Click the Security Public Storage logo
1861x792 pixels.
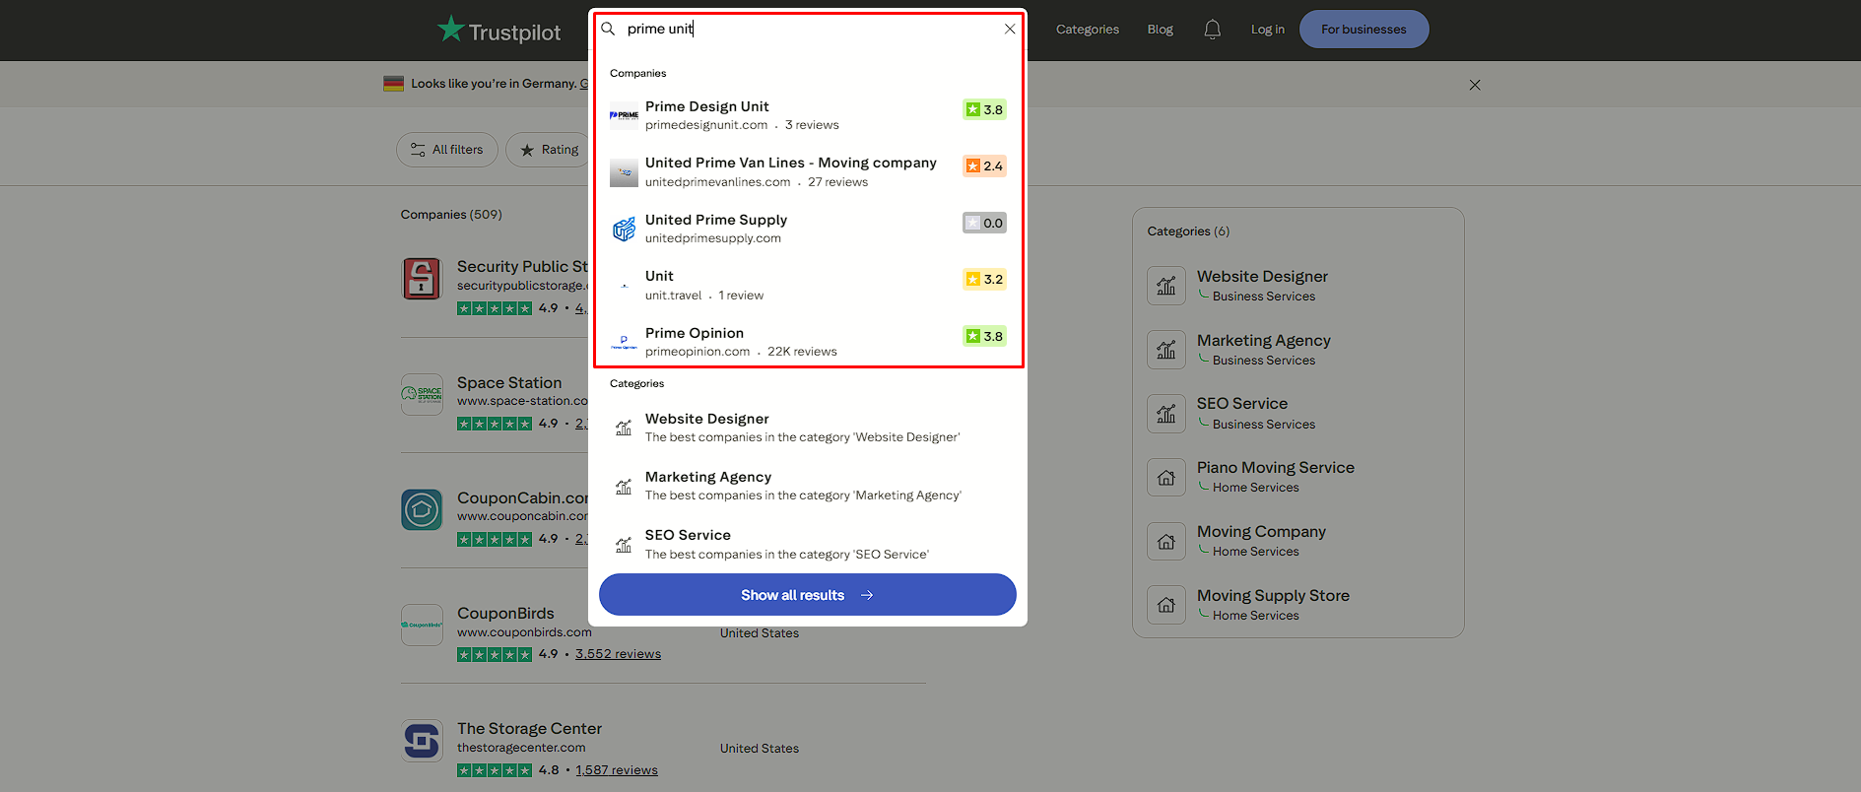coord(422,279)
